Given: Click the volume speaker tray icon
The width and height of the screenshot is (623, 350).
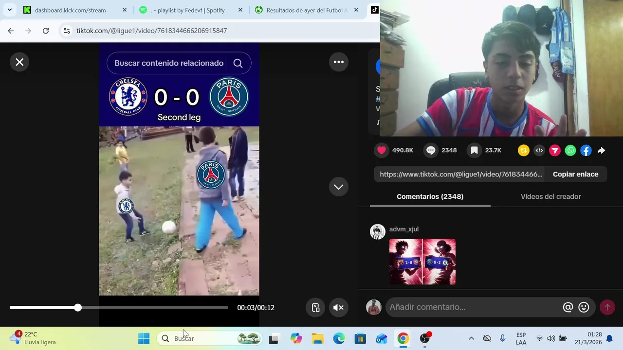Looking at the screenshot, I should (551, 338).
